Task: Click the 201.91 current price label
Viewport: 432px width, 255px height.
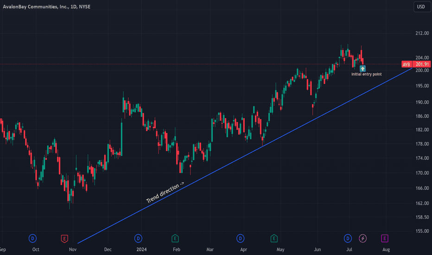Action: (x=422, y=64)
